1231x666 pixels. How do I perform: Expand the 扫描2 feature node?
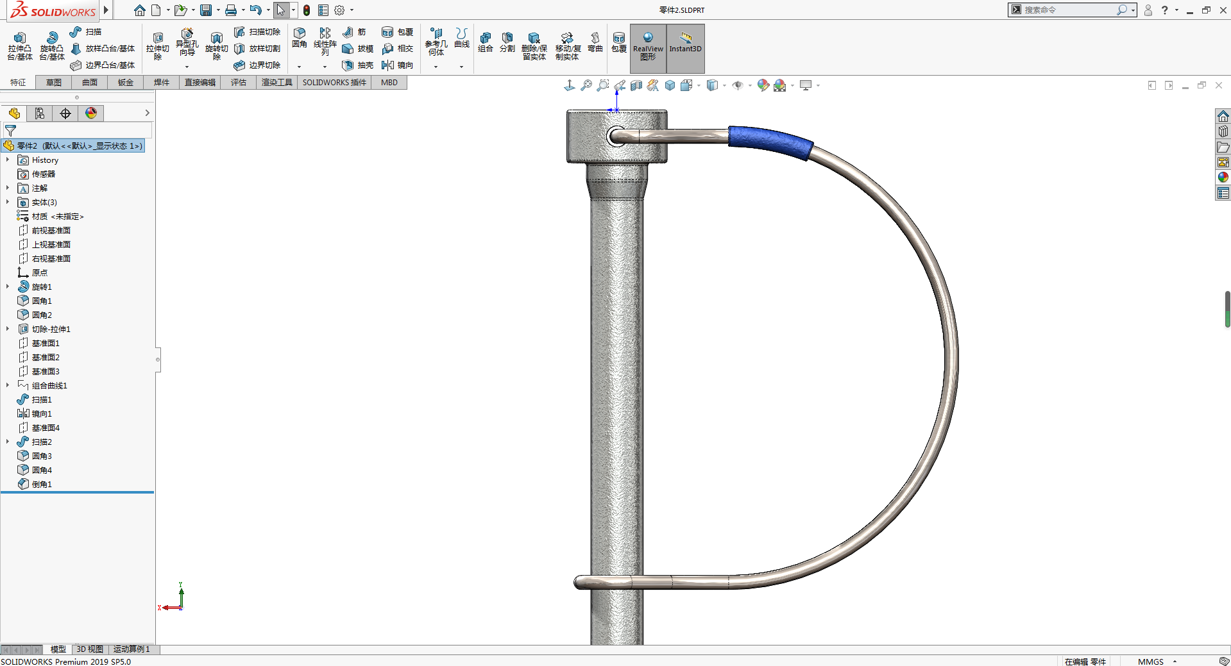pyautogui.click(x=8, y=442)
